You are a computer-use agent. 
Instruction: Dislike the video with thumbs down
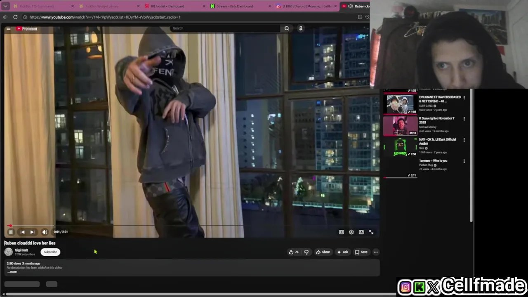[x=306, y=252]
